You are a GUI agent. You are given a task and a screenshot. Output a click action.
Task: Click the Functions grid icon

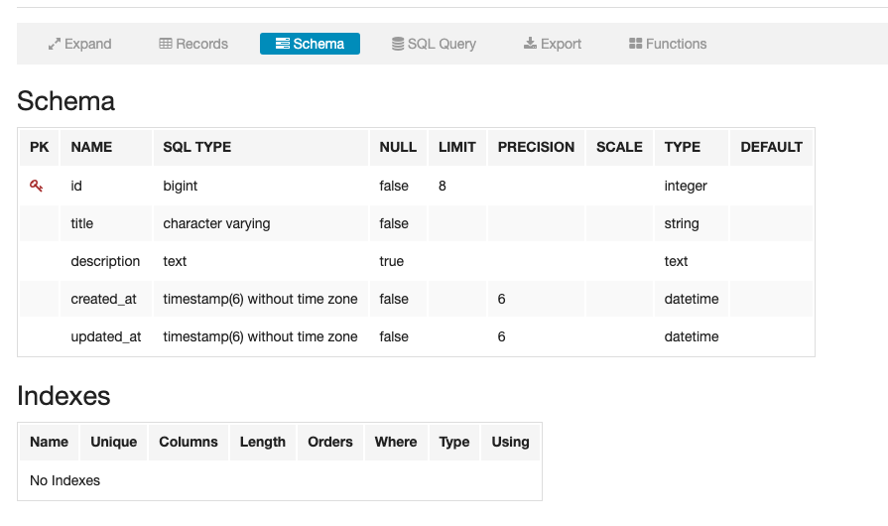[x=635, y=44]
